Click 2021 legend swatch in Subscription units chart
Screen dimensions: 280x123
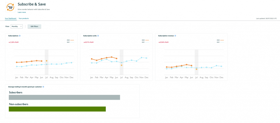147,42
